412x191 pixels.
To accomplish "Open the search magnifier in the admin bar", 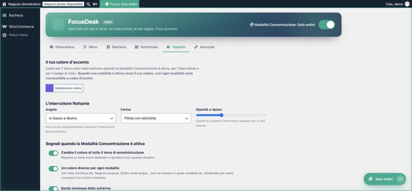I will [x=88, y=4].
